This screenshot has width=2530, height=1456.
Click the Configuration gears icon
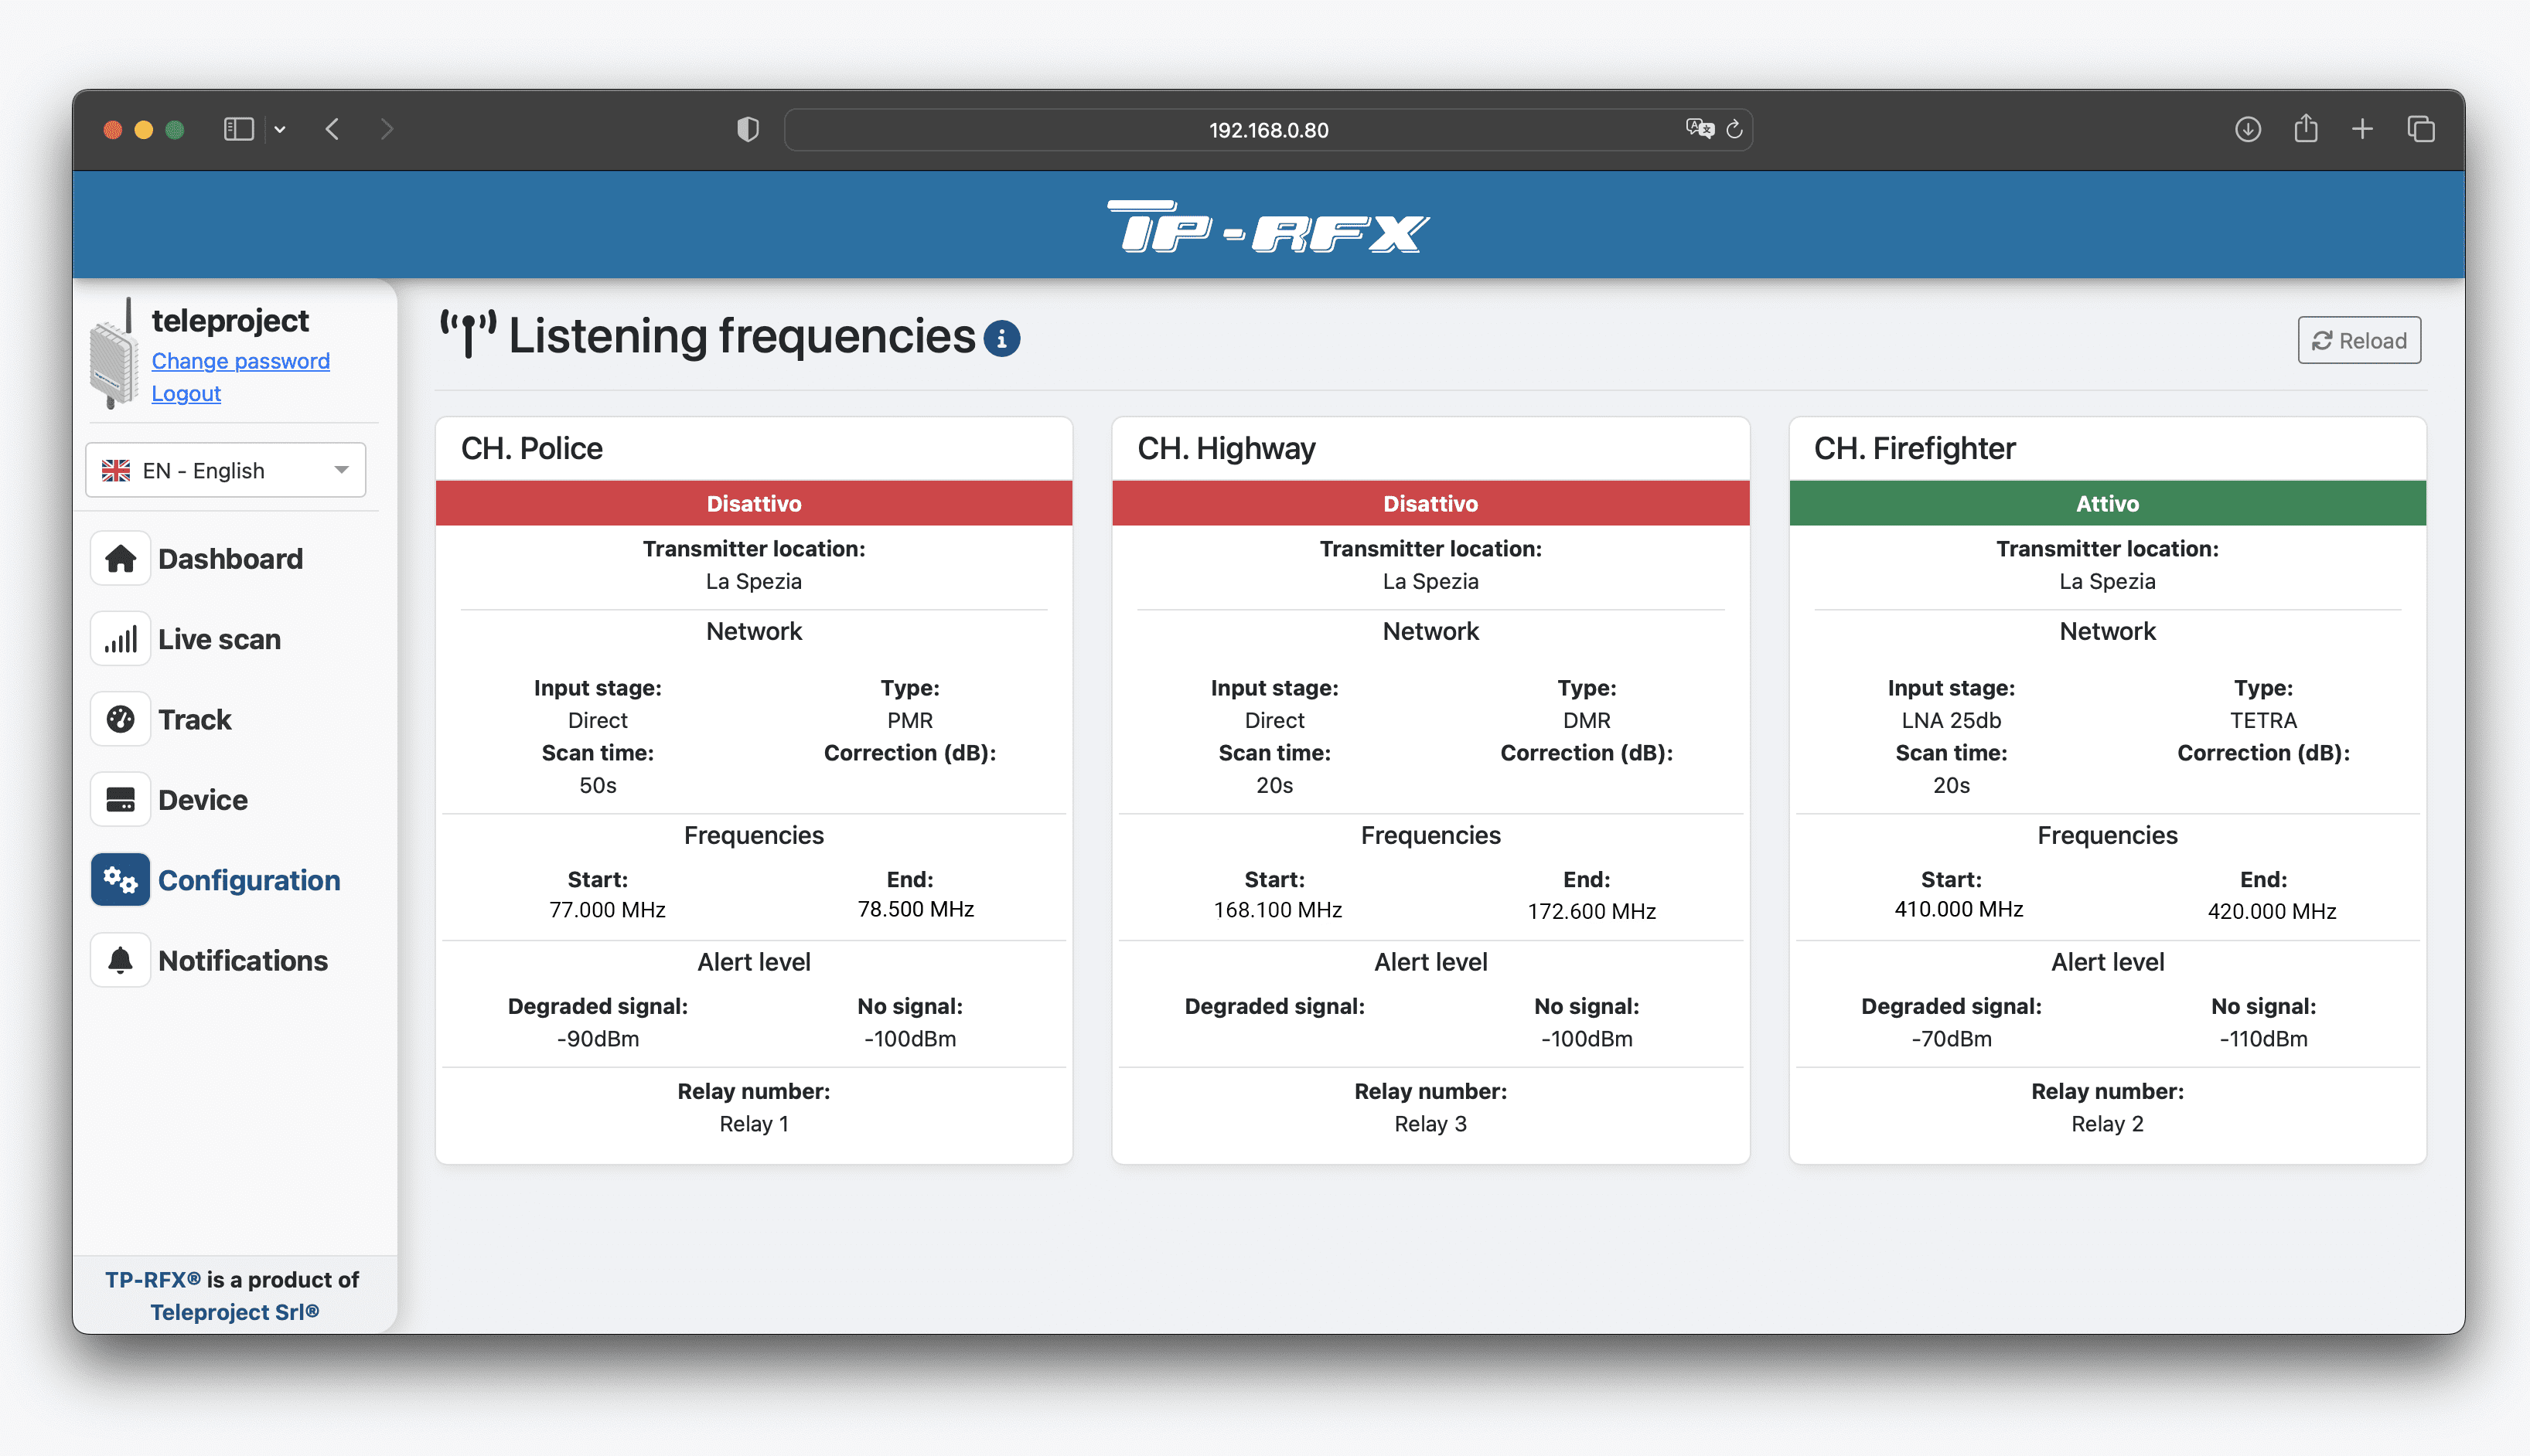[120, 880]
